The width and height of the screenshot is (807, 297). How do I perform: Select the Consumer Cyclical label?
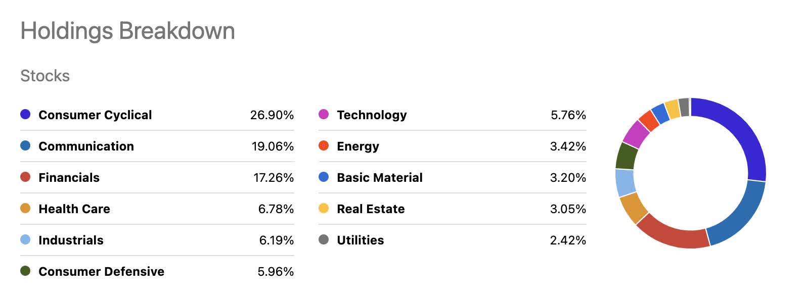coord(95,115)
